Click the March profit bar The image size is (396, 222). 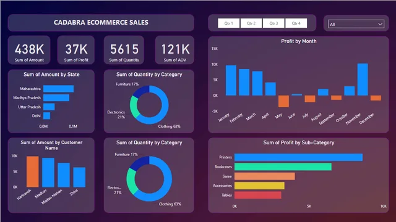(257, 83)
